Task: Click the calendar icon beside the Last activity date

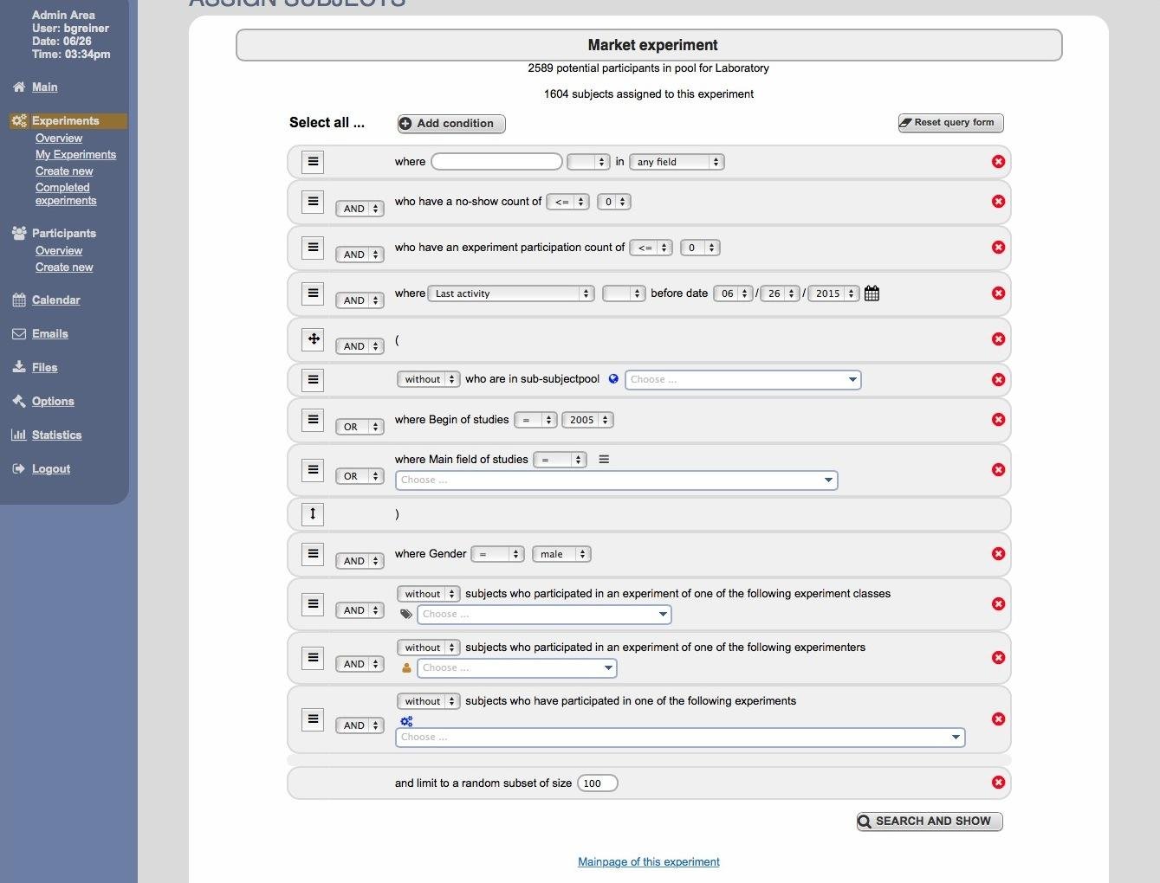Action: tap(872, 293)
